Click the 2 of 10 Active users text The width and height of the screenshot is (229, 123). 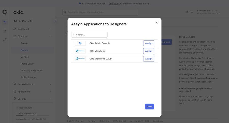[x=26, y=114]
